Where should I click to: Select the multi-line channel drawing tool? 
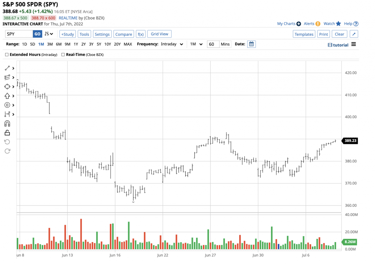coord(7,77)
